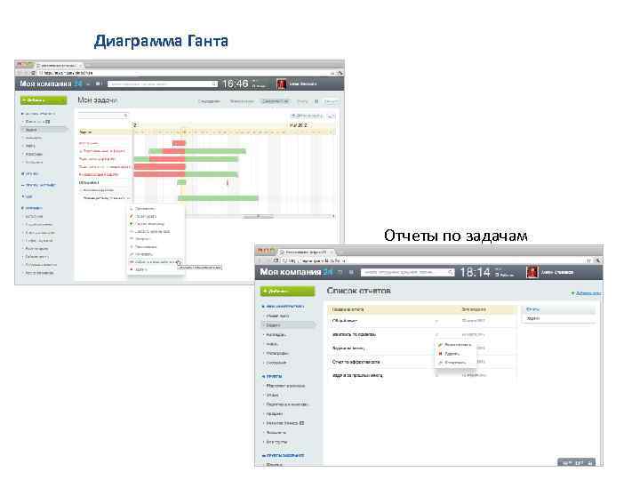Viewport: 640px width, 480px height.
Task: Choose Edit with pencil icon in report menu
Action: click(454, 345)
